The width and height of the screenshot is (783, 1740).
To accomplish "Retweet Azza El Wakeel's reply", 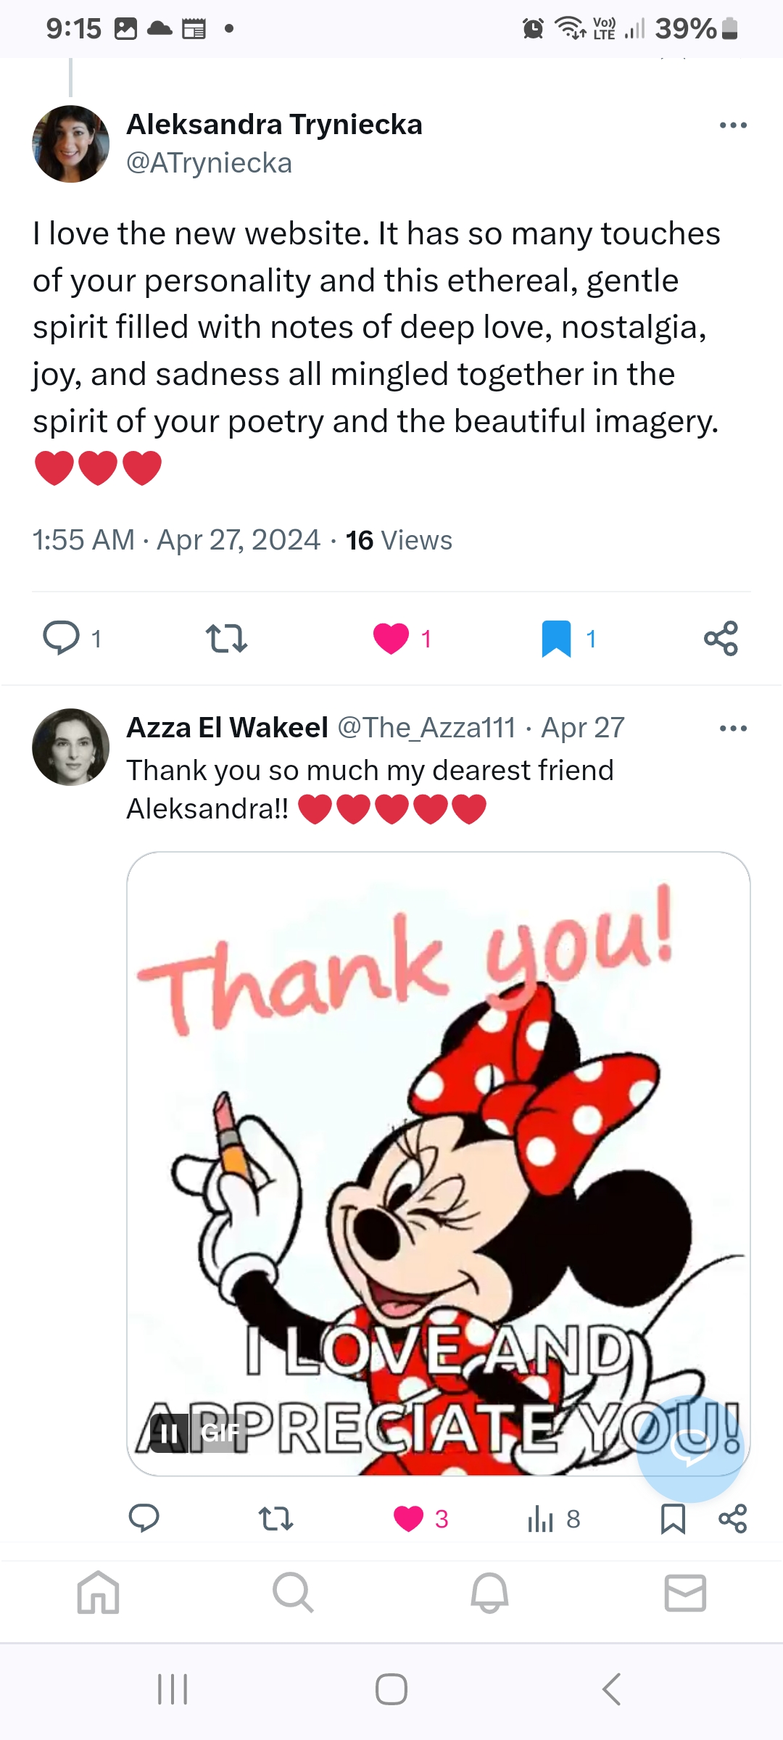I will (275, 1517).
